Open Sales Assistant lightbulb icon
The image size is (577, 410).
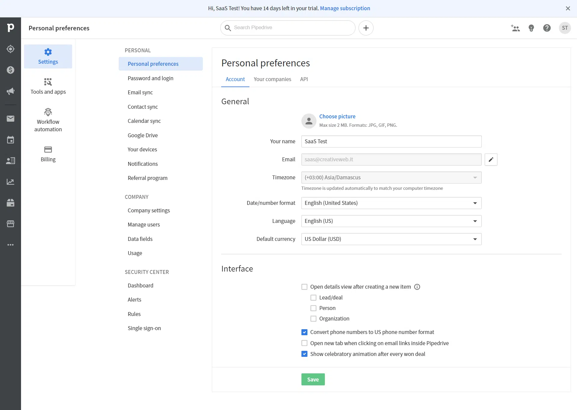531,28
